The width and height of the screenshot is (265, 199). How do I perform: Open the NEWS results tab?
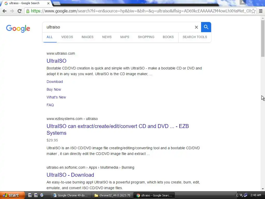(x=107, y=37)
